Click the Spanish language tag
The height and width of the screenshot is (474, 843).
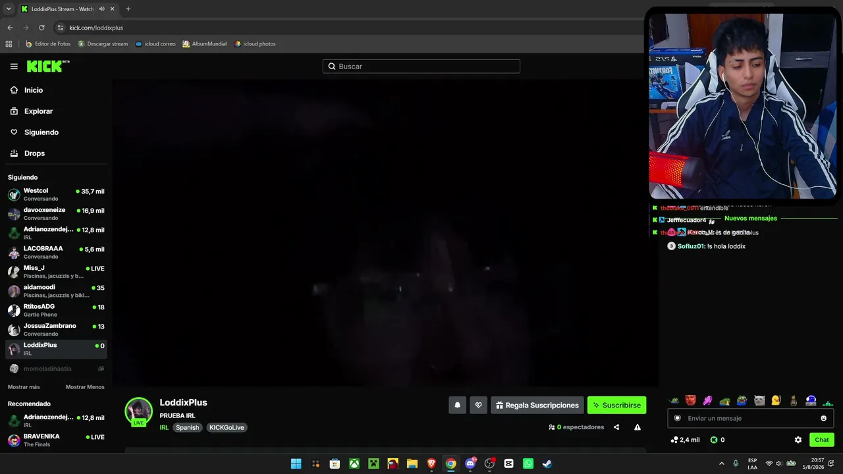point(187,427)
